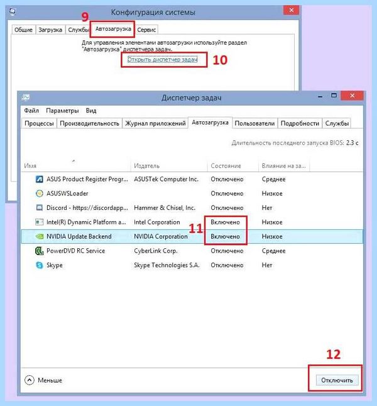377x406 pixels.
Task: Click the Task Manager title bar icon
Action: 26,97
